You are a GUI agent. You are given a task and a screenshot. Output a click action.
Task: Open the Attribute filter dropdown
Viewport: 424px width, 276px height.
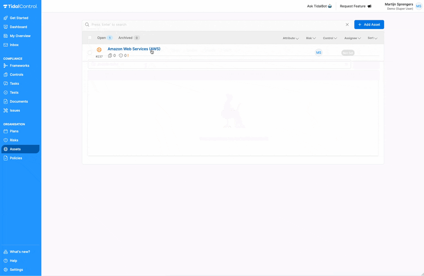tap(290, 38)
